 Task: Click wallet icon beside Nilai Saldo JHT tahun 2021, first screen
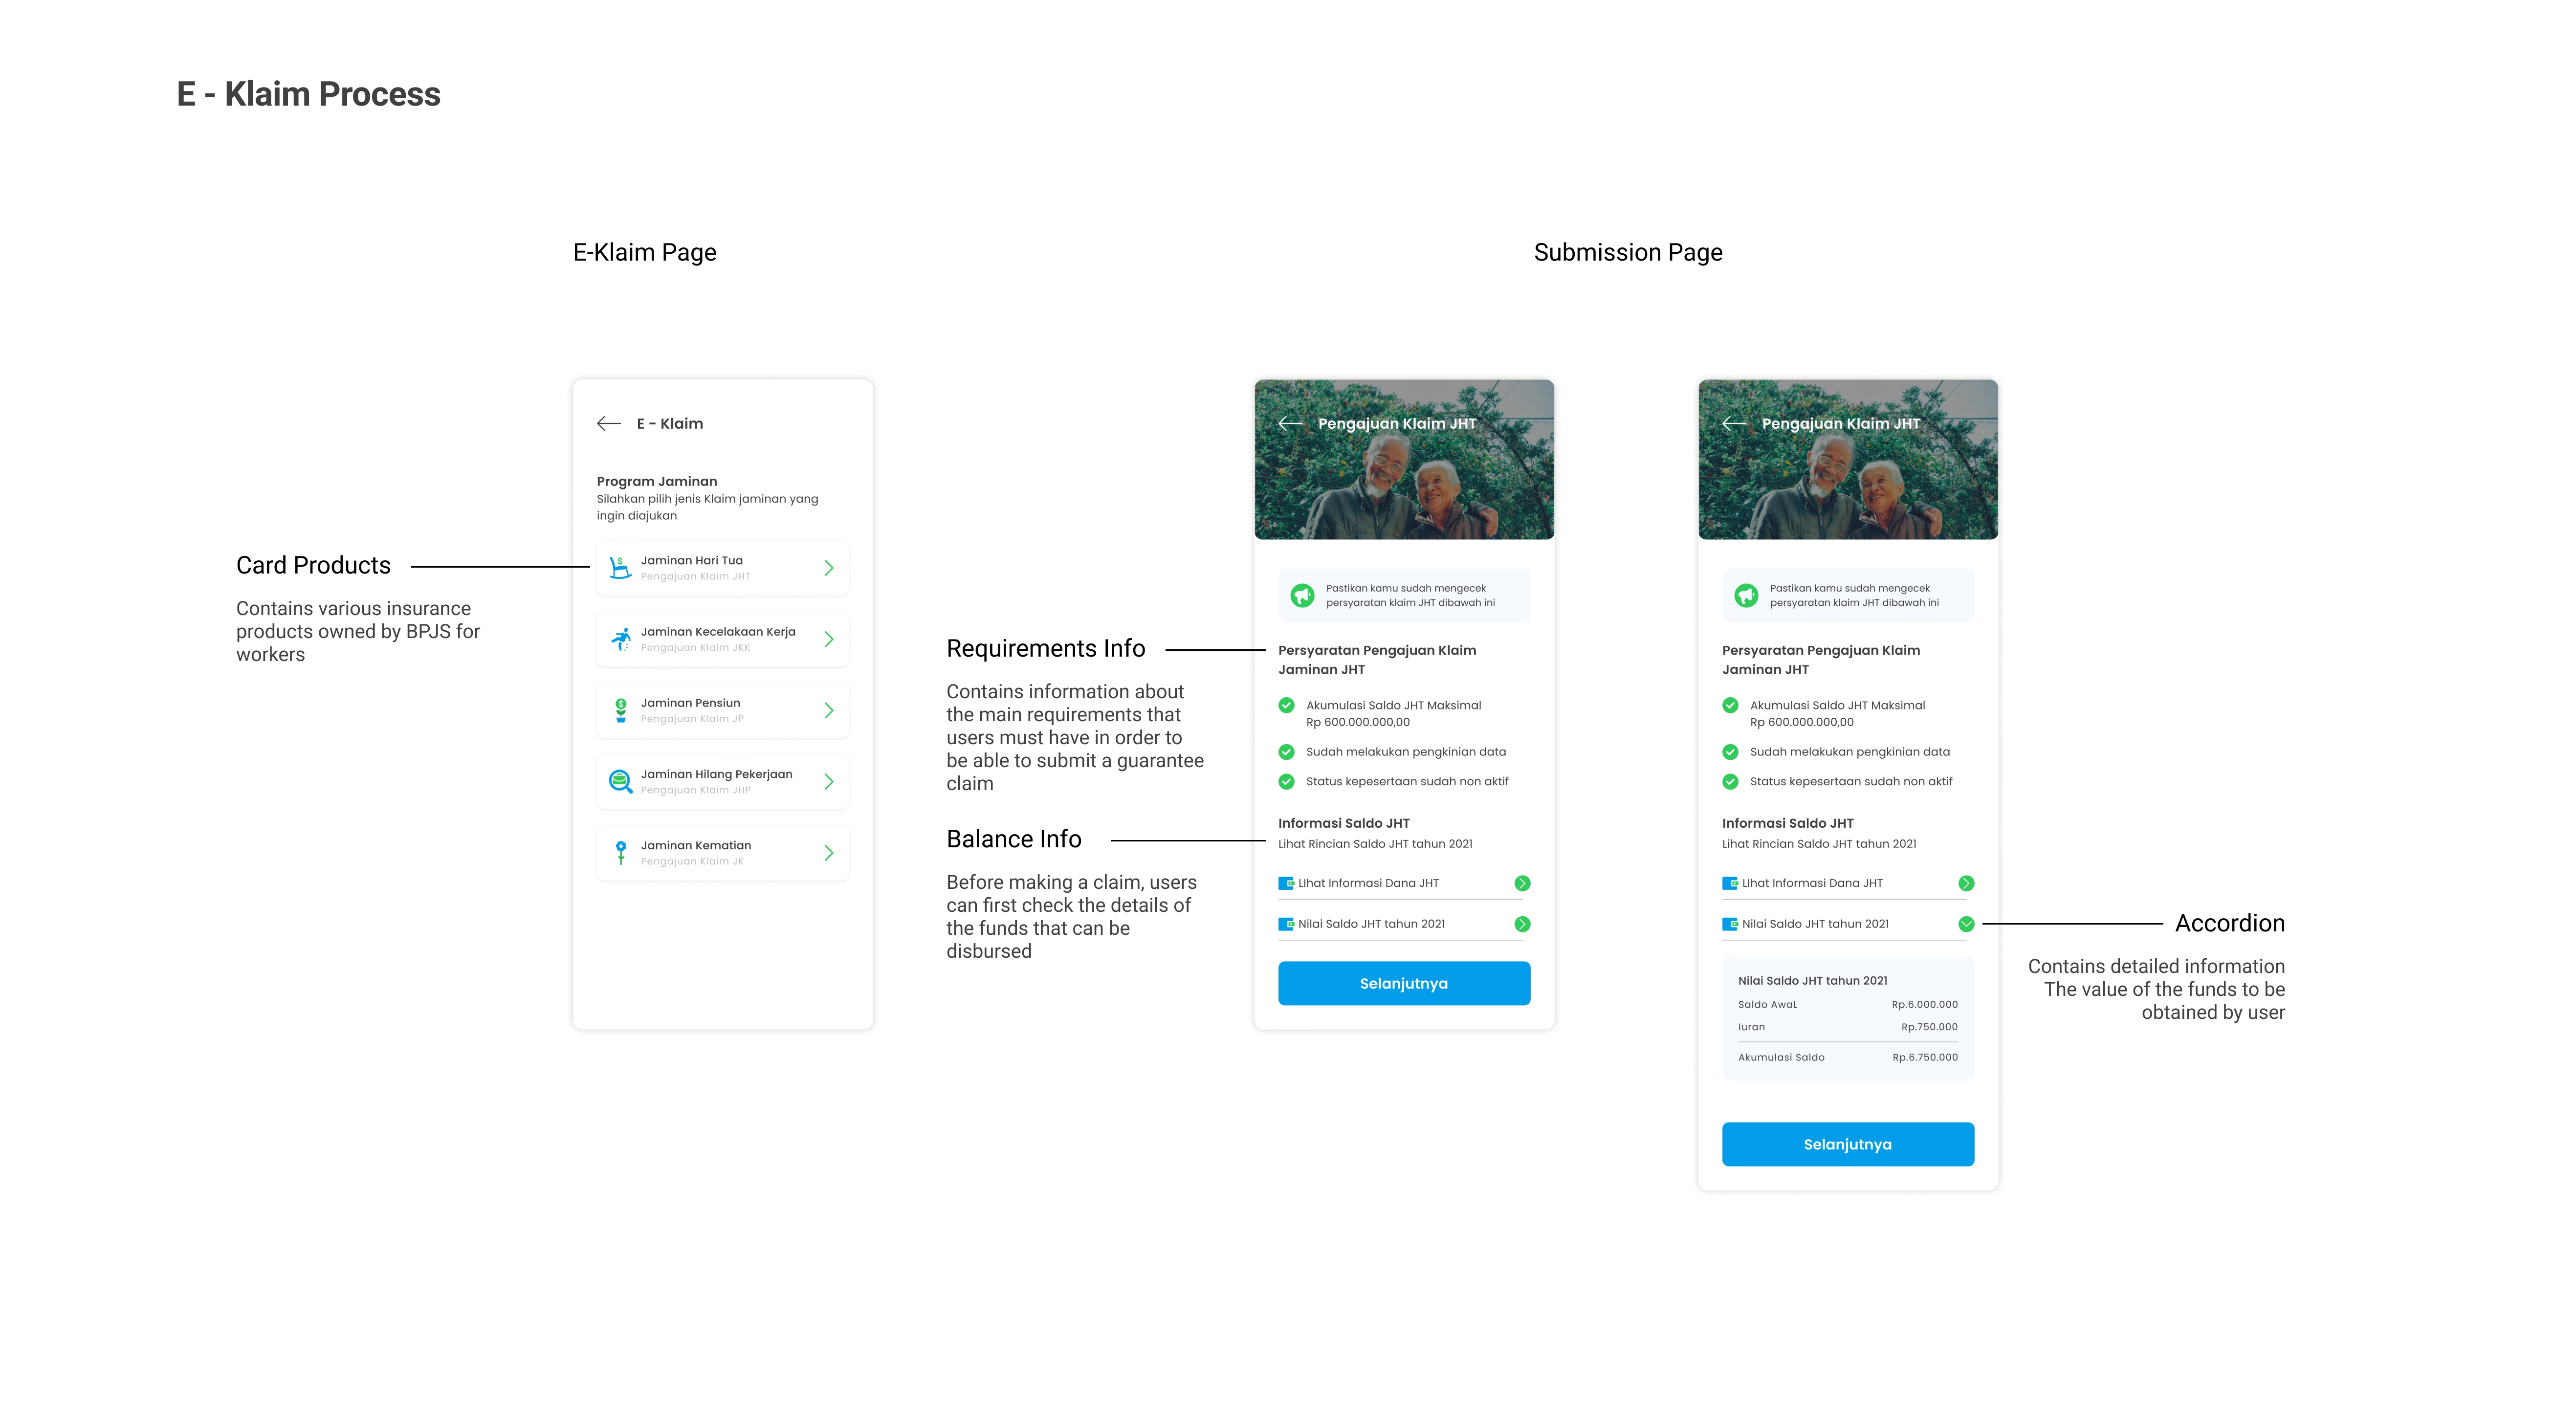point(1286,924)
